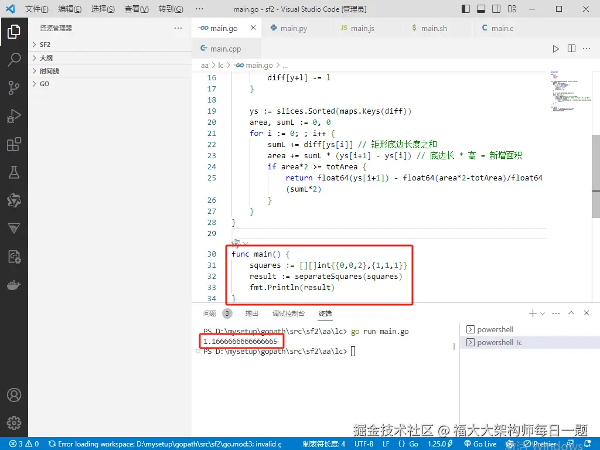Image resolution: width=600 pixels, height=450 pixels.
Task: Close the terminal panel
Action: click(586, 313)
